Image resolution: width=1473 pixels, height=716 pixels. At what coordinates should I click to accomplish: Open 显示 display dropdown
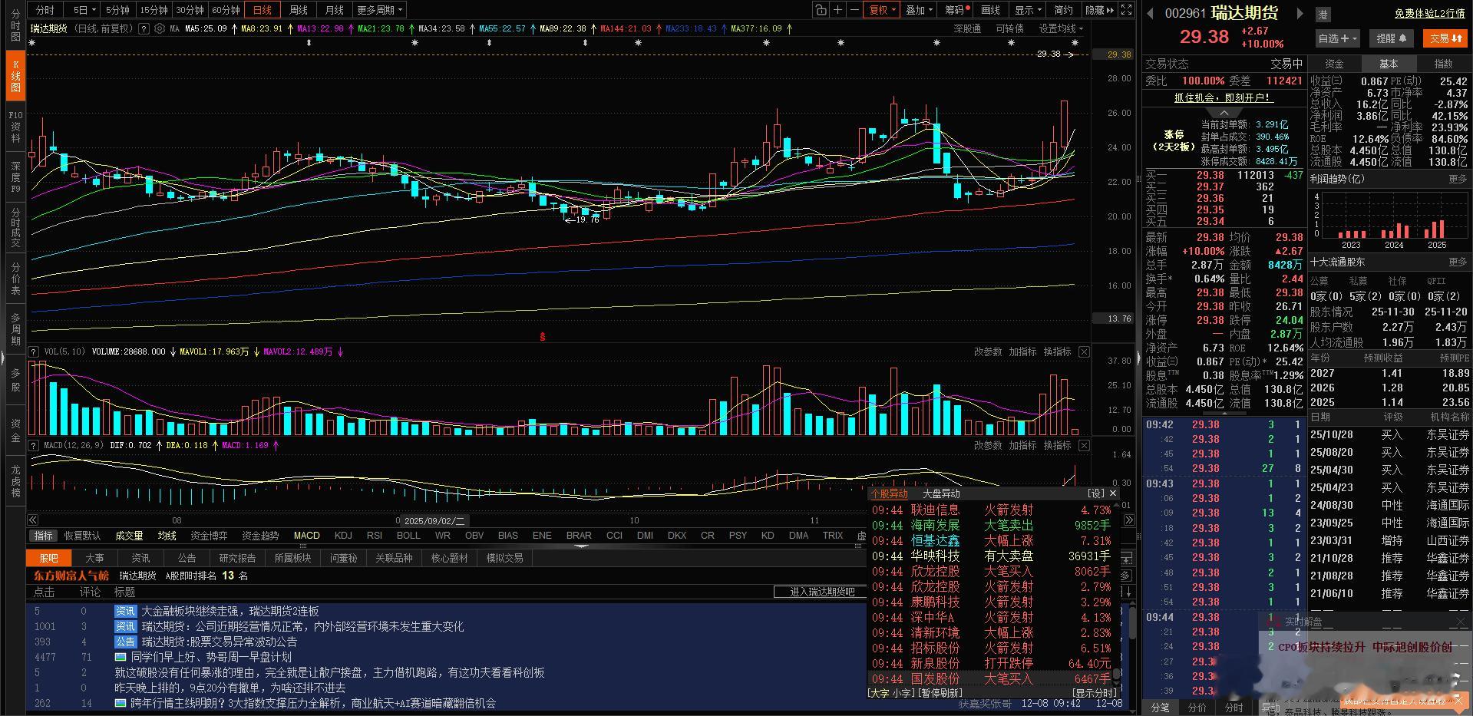tap(1028, 10)
